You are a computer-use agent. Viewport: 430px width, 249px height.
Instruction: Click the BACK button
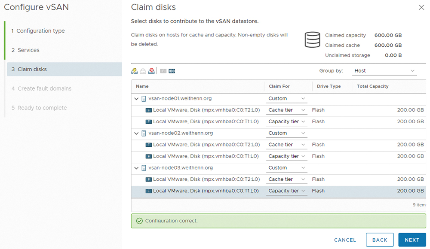pyautogui.click(x=380, y=240)
